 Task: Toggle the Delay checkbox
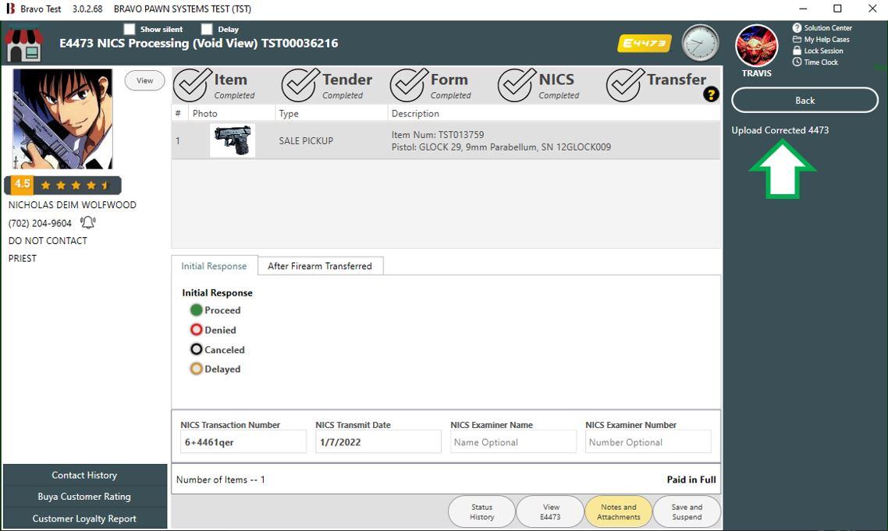pyautogui.click(x=207, y=29)
